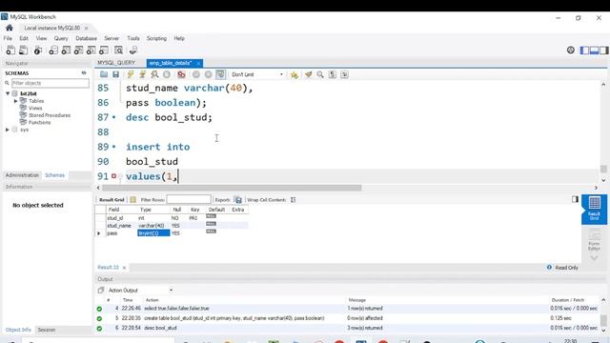
Task: Select the Result Grid side button
Action: pyautogui.click(x=594, y=210)
